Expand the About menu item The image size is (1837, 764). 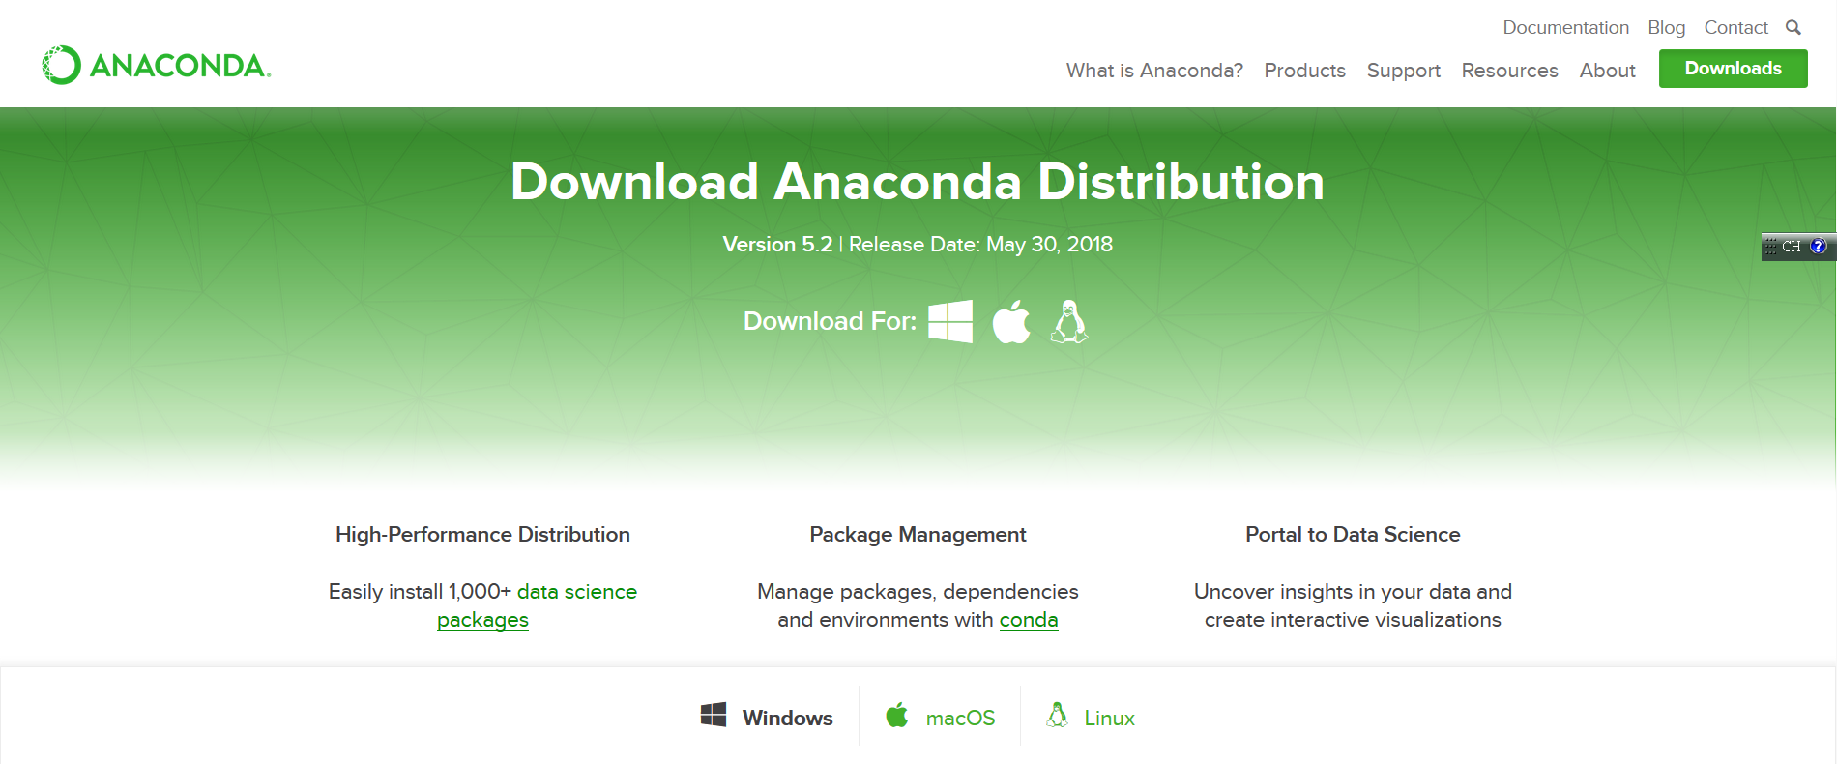[x=1607, y=71]
